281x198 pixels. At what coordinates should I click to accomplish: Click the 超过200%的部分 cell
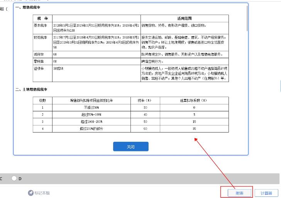[91, 129]
